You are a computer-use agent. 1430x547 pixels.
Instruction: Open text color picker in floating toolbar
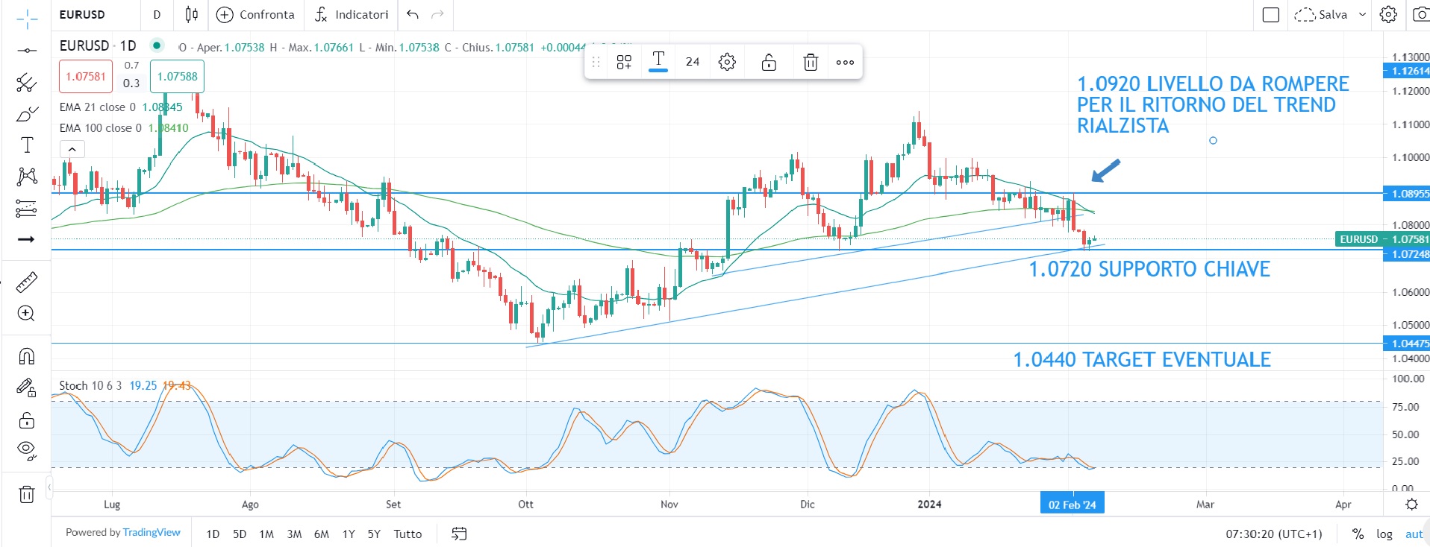click(658, 62)
